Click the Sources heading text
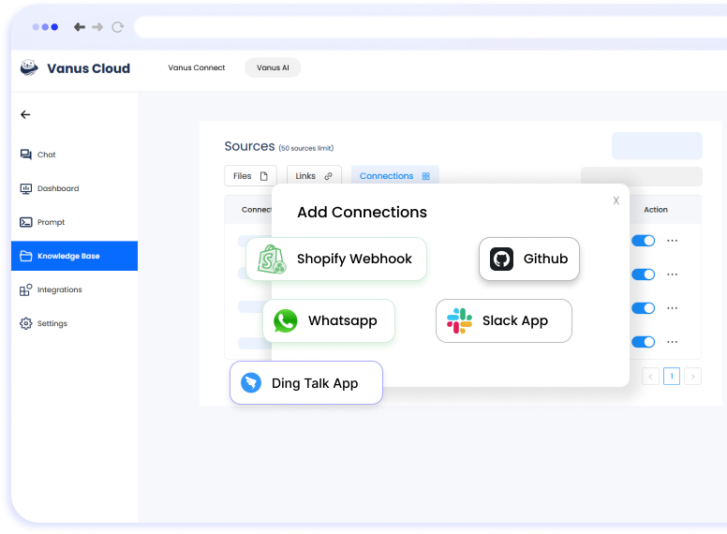 pos(249,146)
